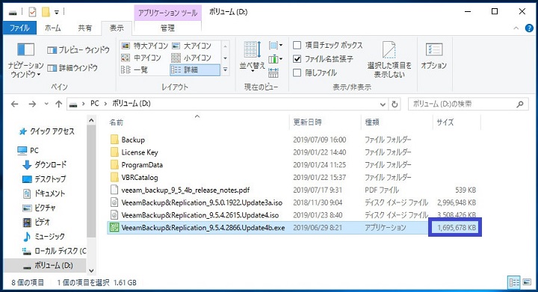Image resolution: width=538 pixels, height=292 pixels.
Task: Toggle the Preview Window (プレビュー ウィンドウ) pane
Action: [x=78, y=50]
